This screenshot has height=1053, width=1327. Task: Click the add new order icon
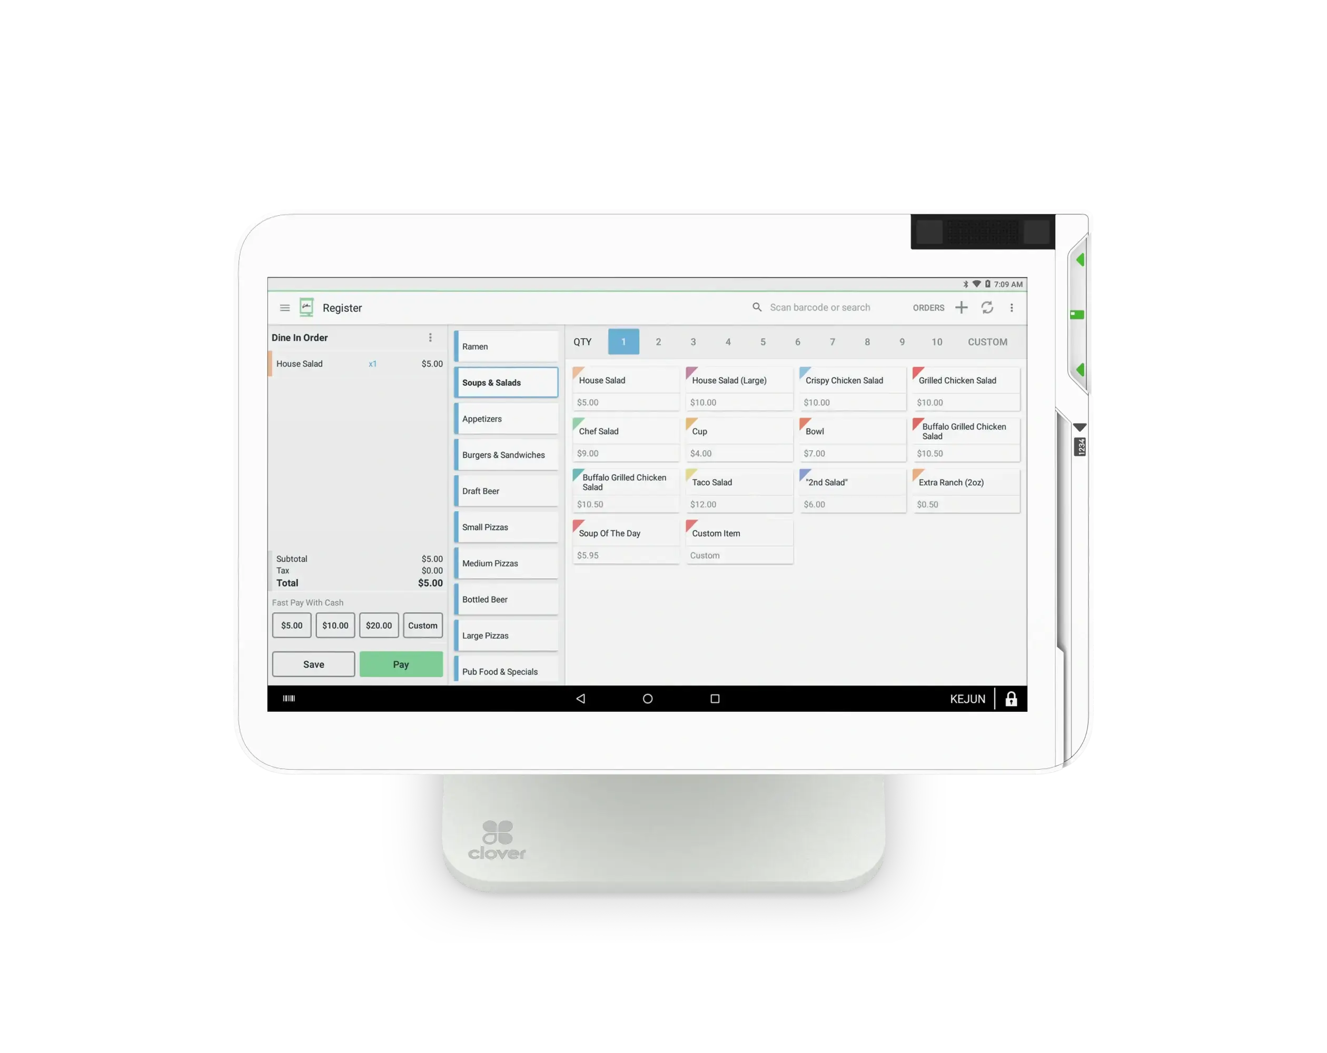962,308
